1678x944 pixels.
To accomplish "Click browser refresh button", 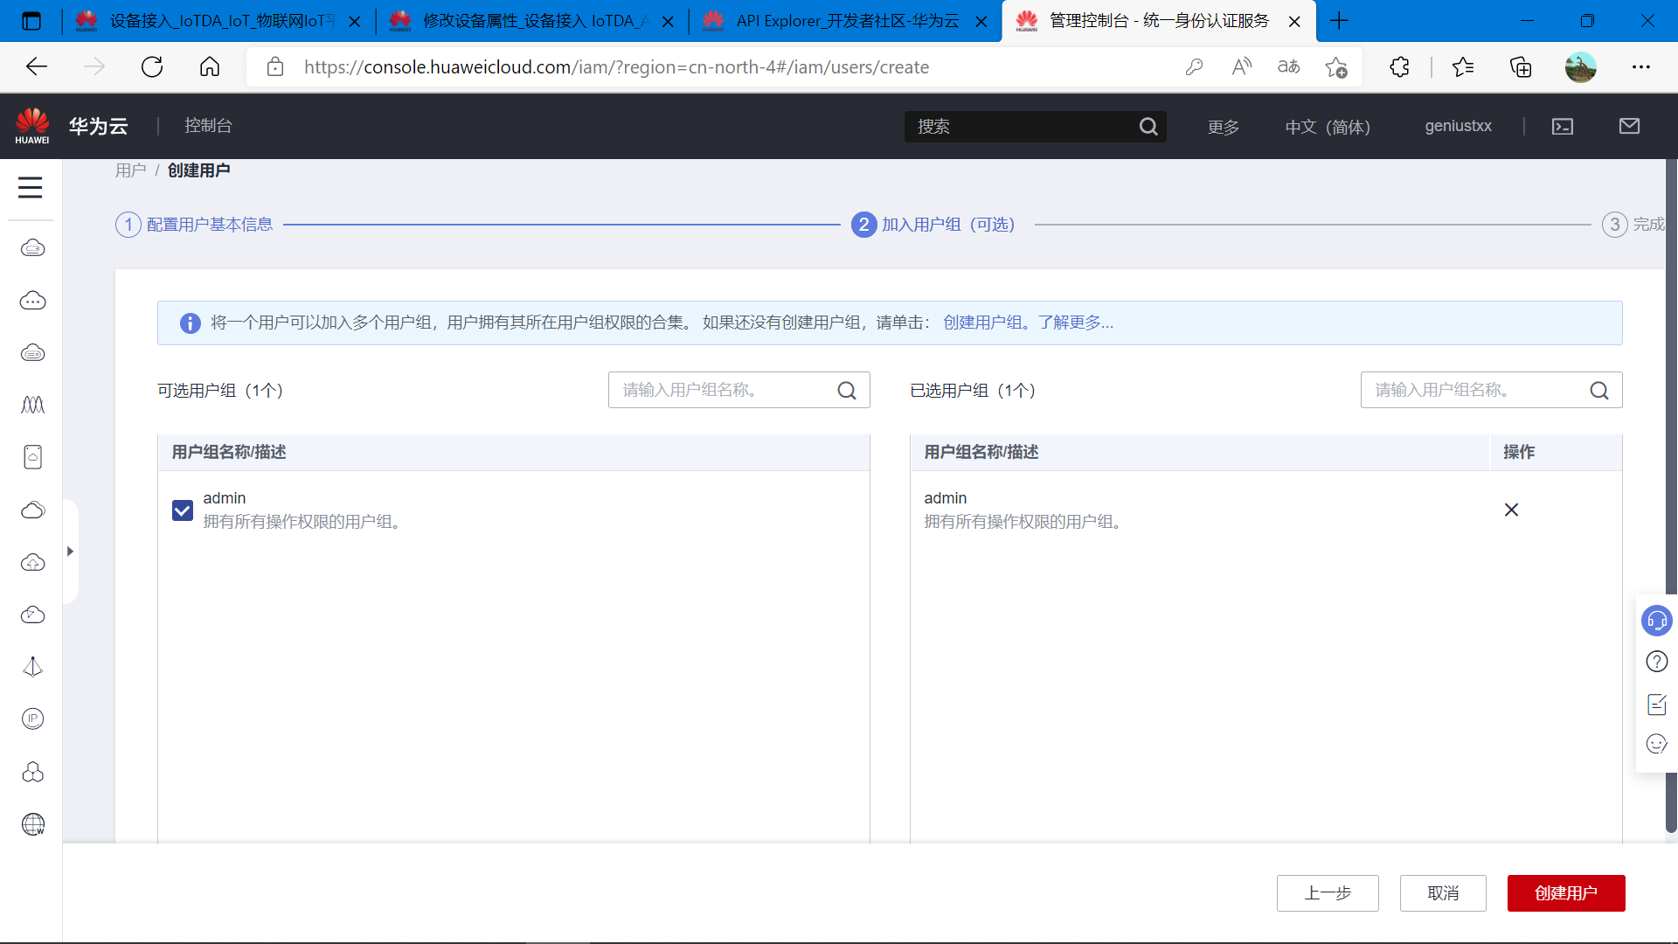I will 152,67.
